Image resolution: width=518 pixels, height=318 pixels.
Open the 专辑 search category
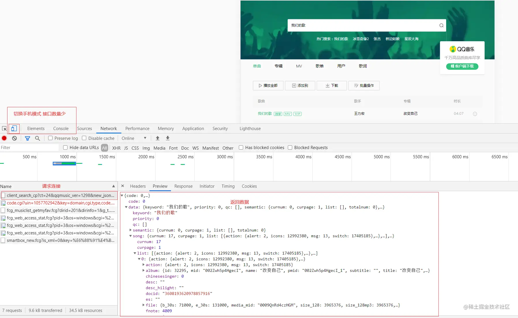tap(279, 66)
